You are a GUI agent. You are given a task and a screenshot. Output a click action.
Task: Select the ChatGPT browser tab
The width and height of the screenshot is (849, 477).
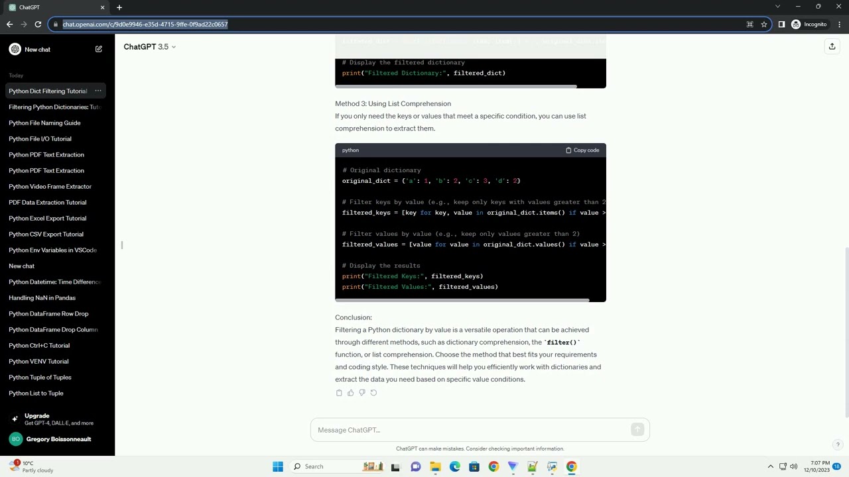click(x=56, y=7)
